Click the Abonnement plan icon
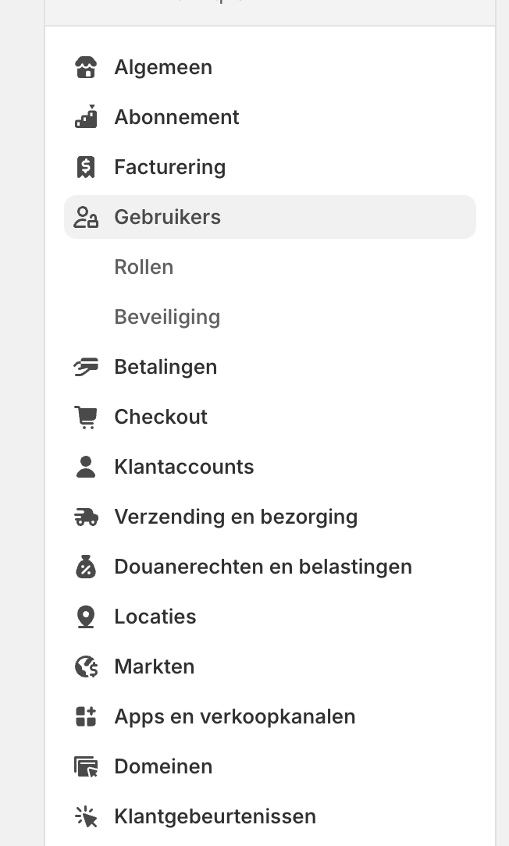Screen dimensions: 509x846 click(86, 117)
